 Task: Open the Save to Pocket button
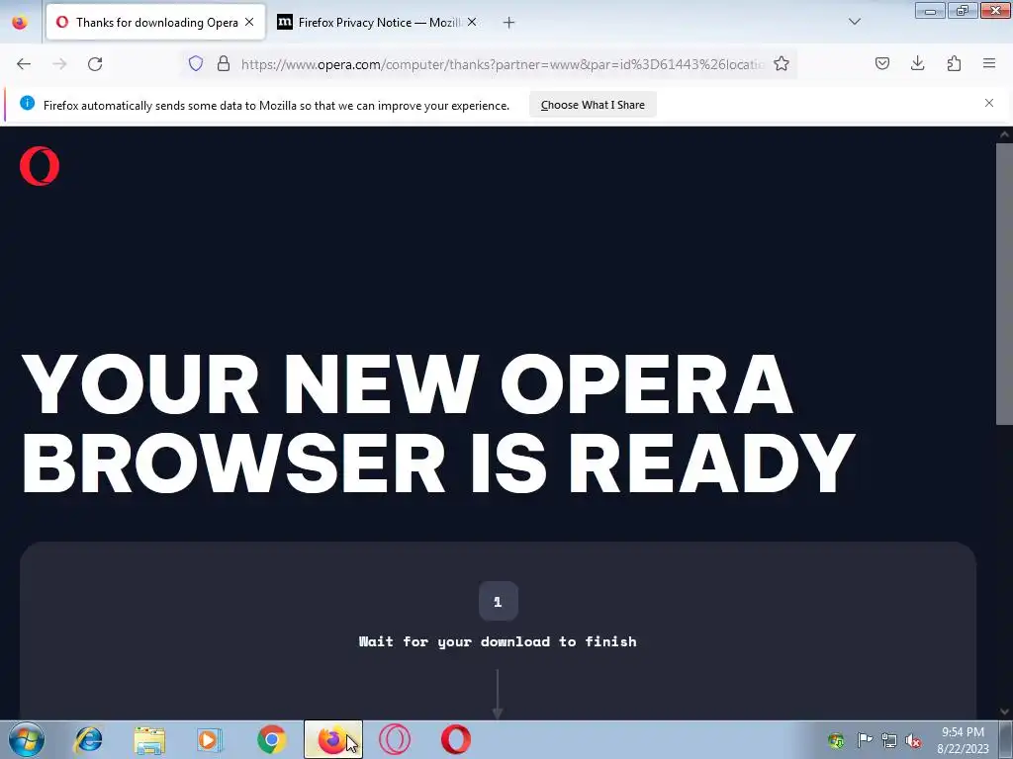pyautogui.click(x=881, y=63)
